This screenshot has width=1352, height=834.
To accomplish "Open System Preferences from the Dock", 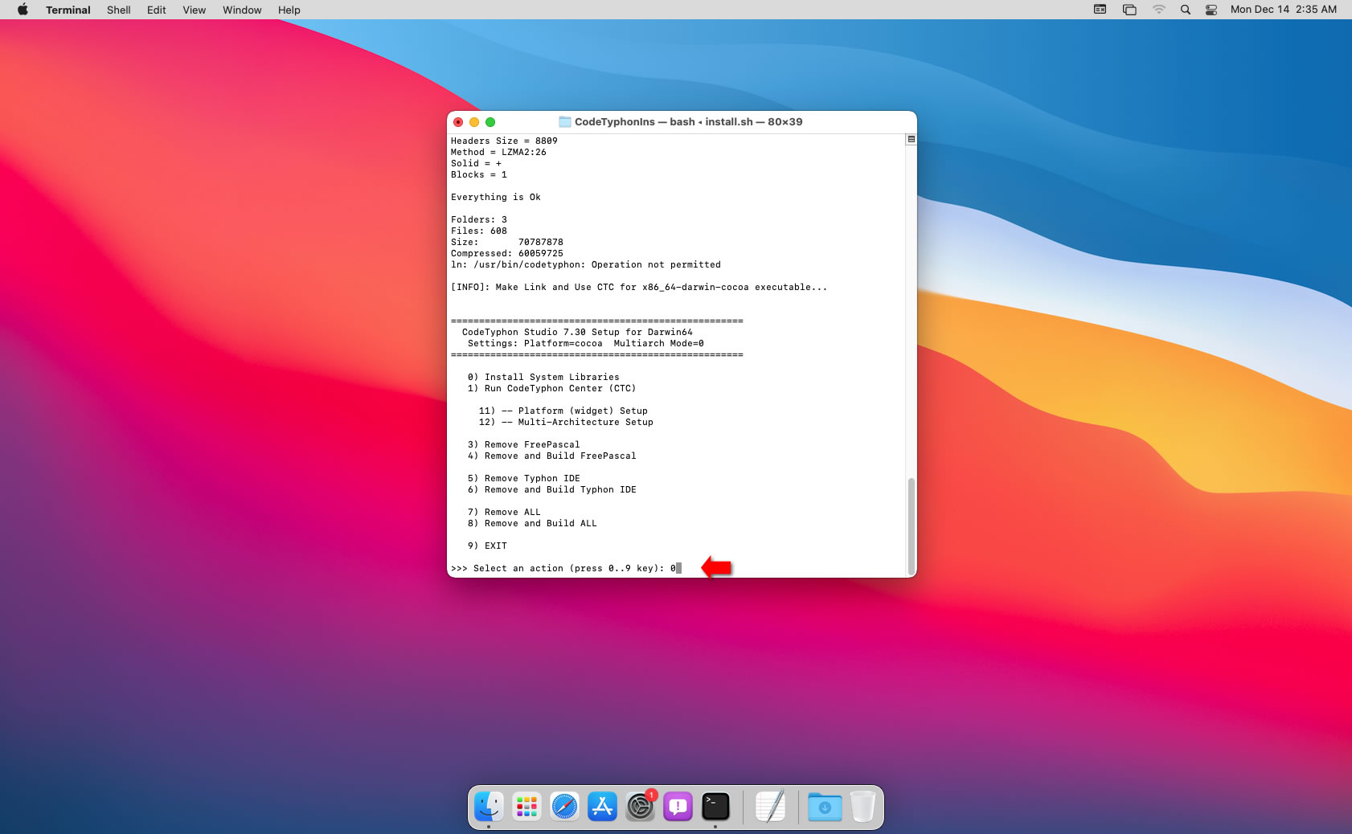I will point(640,806).
